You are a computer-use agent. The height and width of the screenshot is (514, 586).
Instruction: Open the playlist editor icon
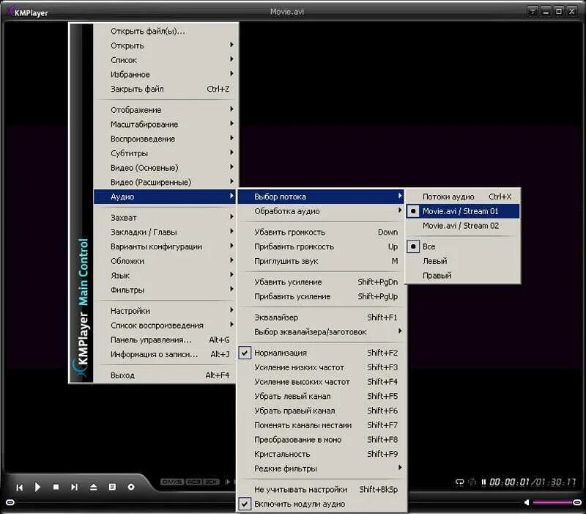pos(112,487)
